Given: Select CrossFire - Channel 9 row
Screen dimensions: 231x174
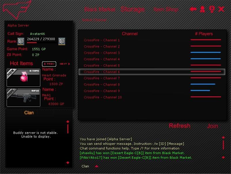Looking at the screenshot, I should [102, 91].
